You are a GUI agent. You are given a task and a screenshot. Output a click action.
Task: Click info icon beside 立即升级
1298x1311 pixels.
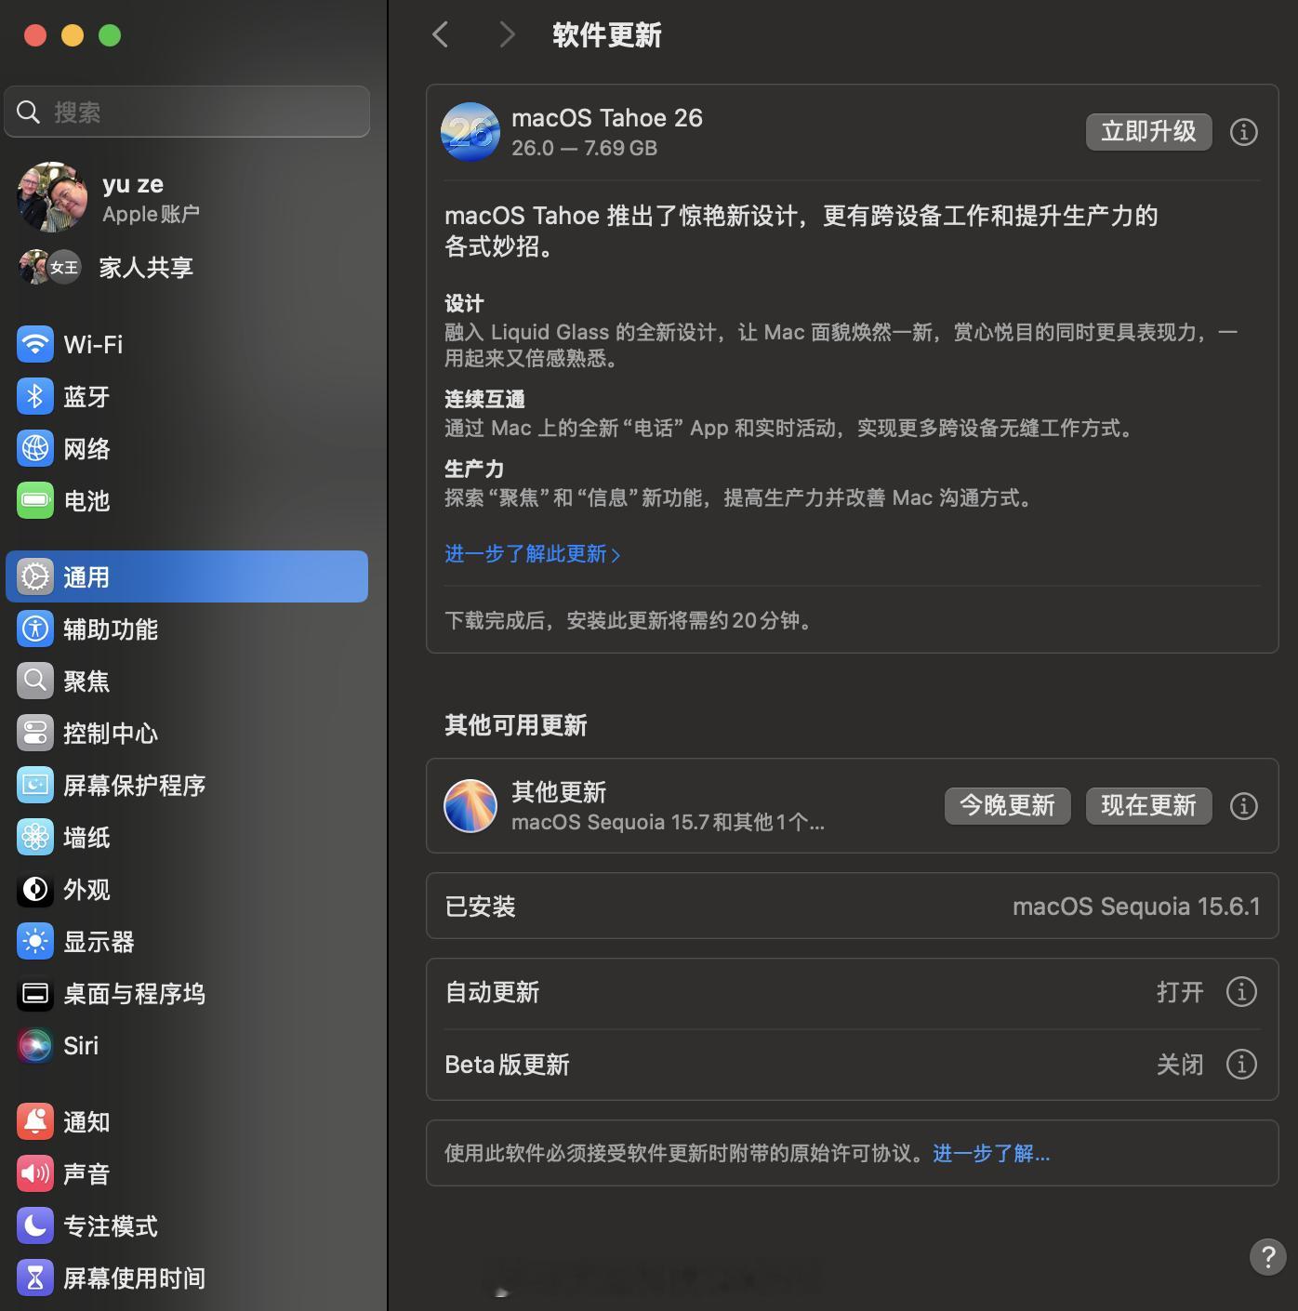click(1243, 132)
